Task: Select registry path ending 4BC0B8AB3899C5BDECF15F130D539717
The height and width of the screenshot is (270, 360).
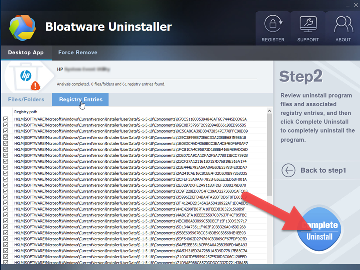Action: click(130, 221)
